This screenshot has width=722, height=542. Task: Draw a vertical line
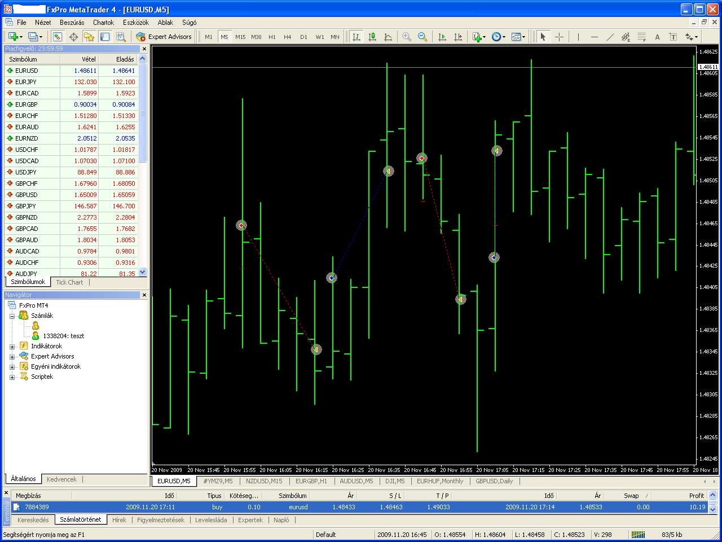[578, 37]
